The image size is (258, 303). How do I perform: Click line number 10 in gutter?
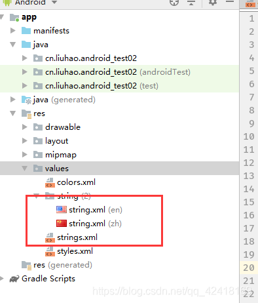(249, 136)
